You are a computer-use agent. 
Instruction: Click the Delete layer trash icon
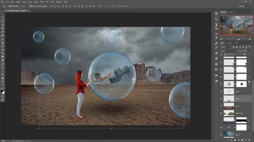click(249, 140)
